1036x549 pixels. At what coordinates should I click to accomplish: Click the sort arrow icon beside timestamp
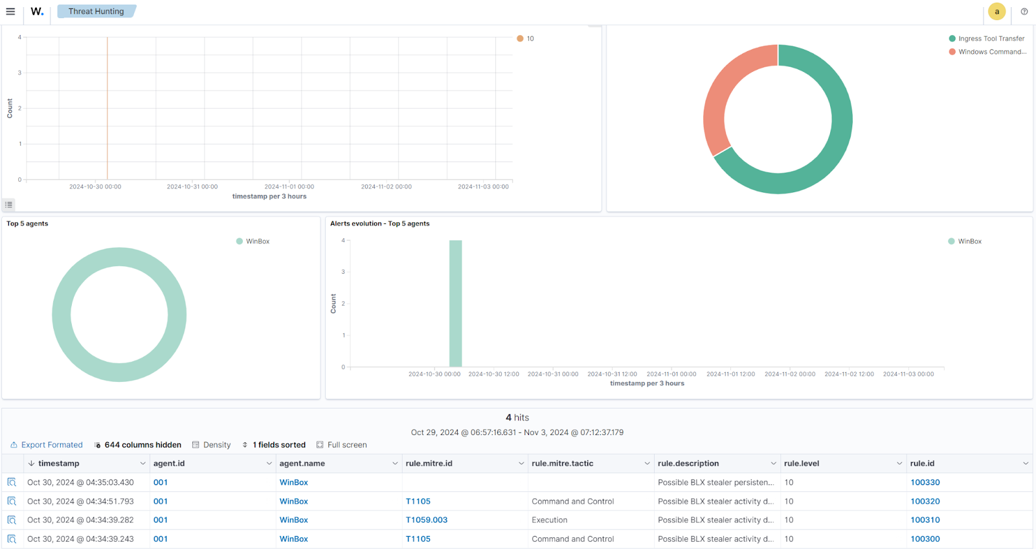pyautogui.click(x=31, y=464)
